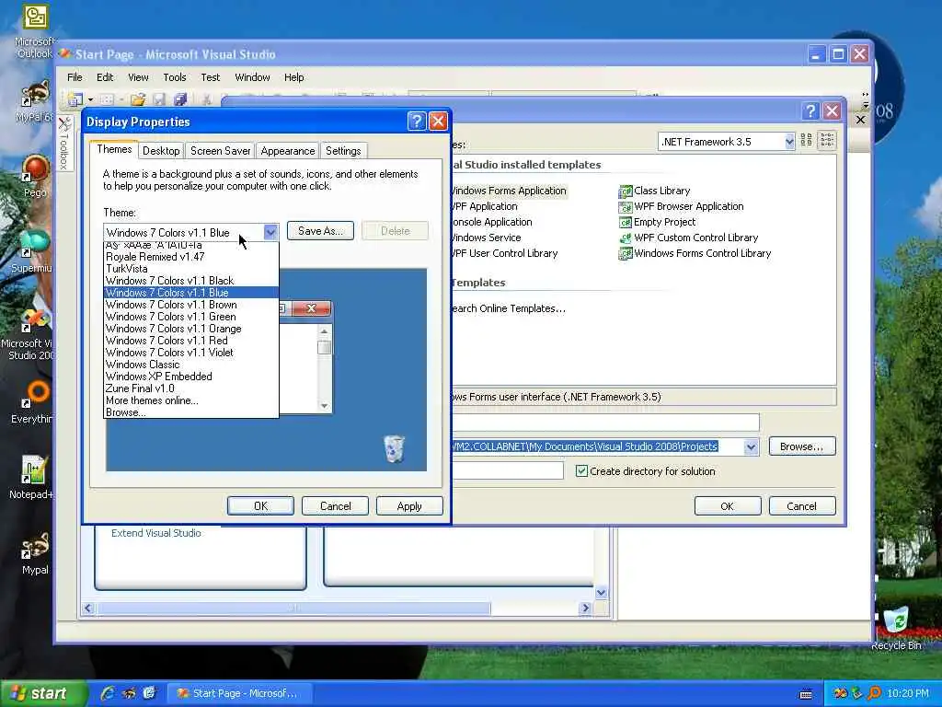The image size is (942, 707).
Task: Expand the project Location path dropdown
Action: pos(751,446)
